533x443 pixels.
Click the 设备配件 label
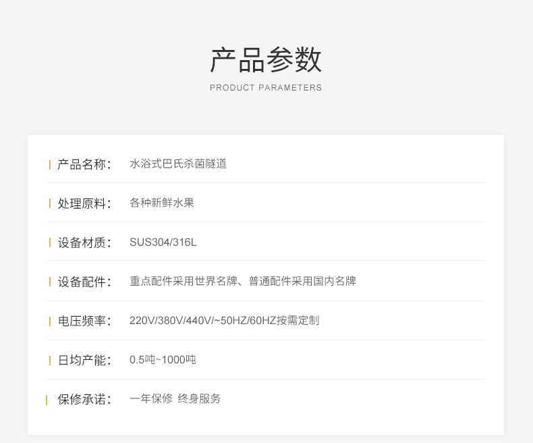tap(84, 282)
